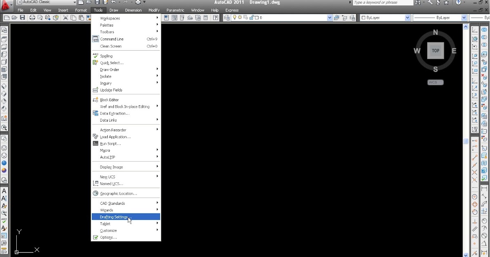Click the Save icon on the Standard toolbar
This screenshot has height=257, width=490.
tap(22, 18)
